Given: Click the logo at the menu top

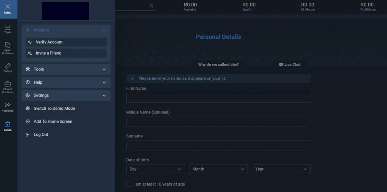Looking at the screenshot, I should [x=66, y=11].
